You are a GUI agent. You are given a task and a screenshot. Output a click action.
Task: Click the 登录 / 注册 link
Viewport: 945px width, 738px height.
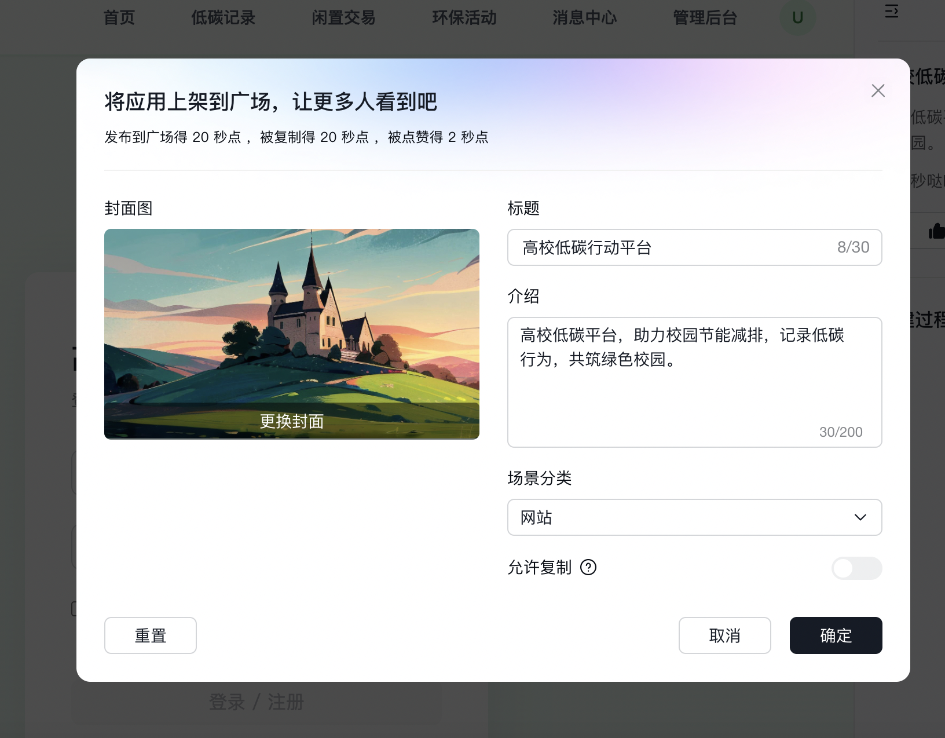click(255, 702)
